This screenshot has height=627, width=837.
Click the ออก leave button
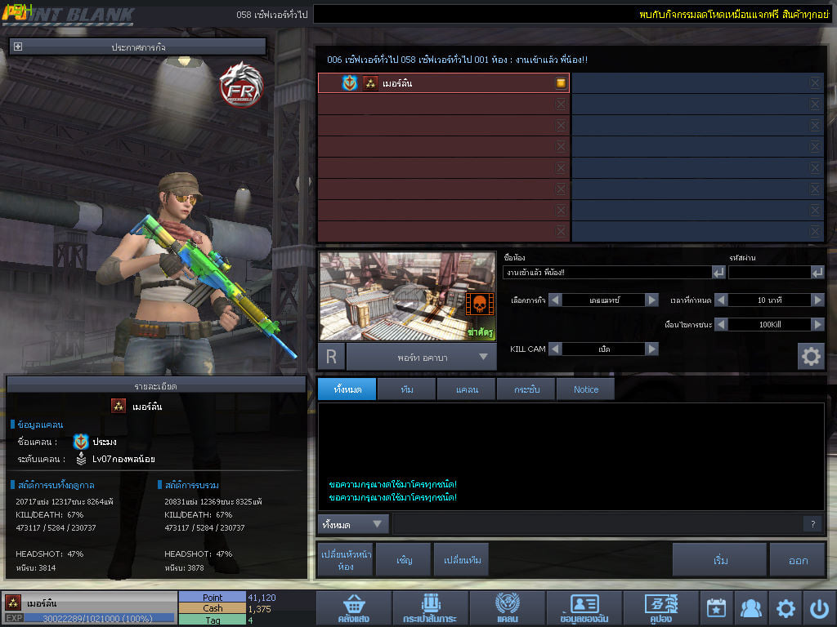(x=798, y=560)
